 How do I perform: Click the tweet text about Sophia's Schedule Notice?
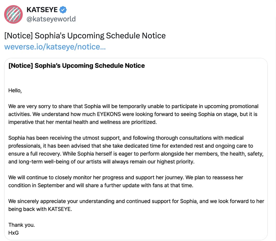[x=85, y=36]
